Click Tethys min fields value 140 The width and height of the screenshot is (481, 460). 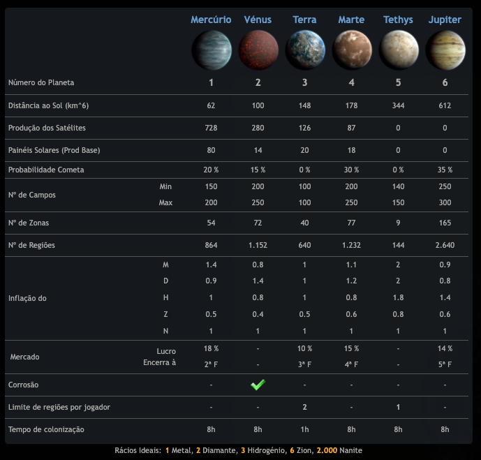(398, 186)
